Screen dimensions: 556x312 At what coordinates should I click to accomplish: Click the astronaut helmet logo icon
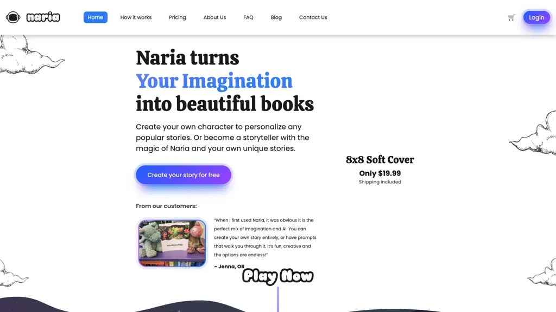[13, 17]
